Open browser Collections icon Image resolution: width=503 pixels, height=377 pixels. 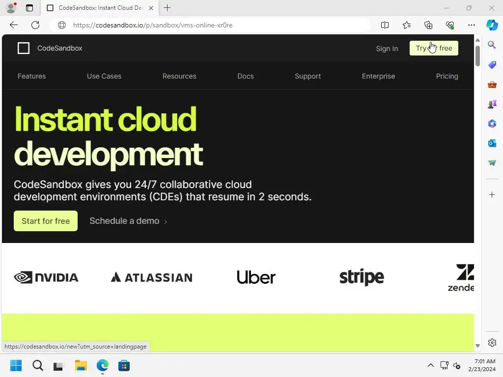(x=428, y=25)
